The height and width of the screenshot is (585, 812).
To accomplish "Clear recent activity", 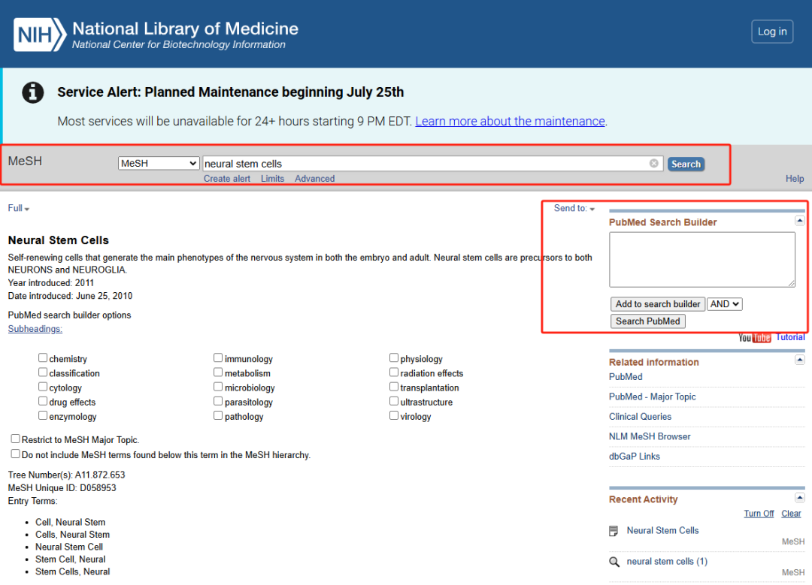I will click(x=791, y=514).
